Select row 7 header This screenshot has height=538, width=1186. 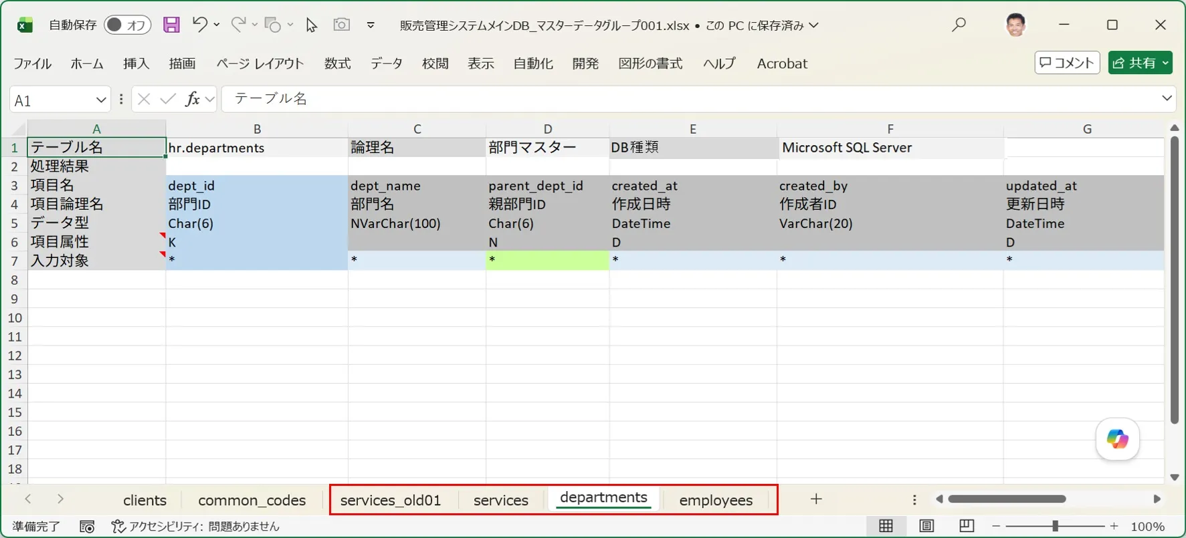click(14, 261)
